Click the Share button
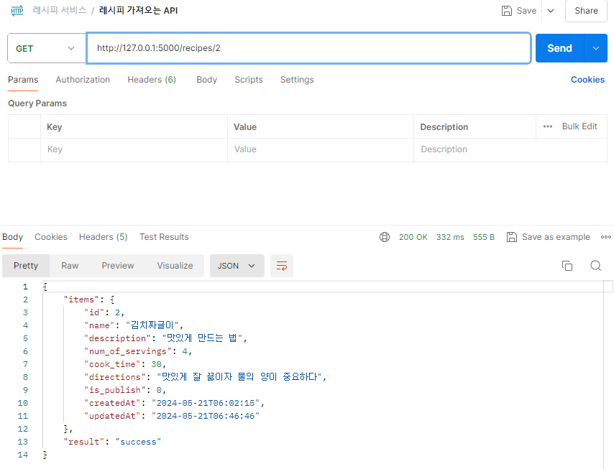 point(586,11)
